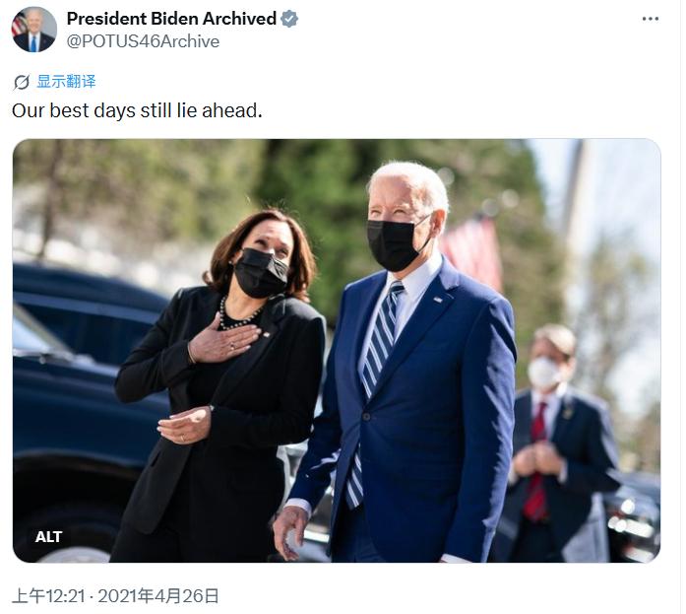686x614 pixels.
Task: Show image description via ALT badge
Action: pyautogui.click(x=48, y=536)
